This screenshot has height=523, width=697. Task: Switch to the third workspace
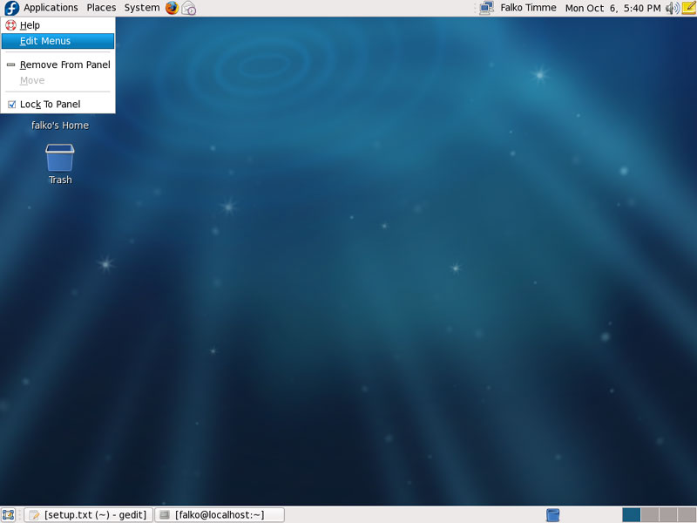tap(668, 515)
